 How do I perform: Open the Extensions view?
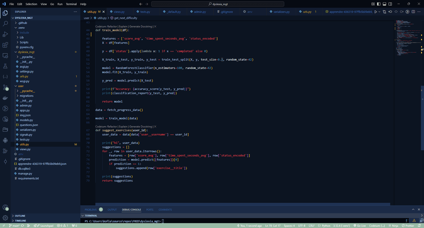coord(5,45)
